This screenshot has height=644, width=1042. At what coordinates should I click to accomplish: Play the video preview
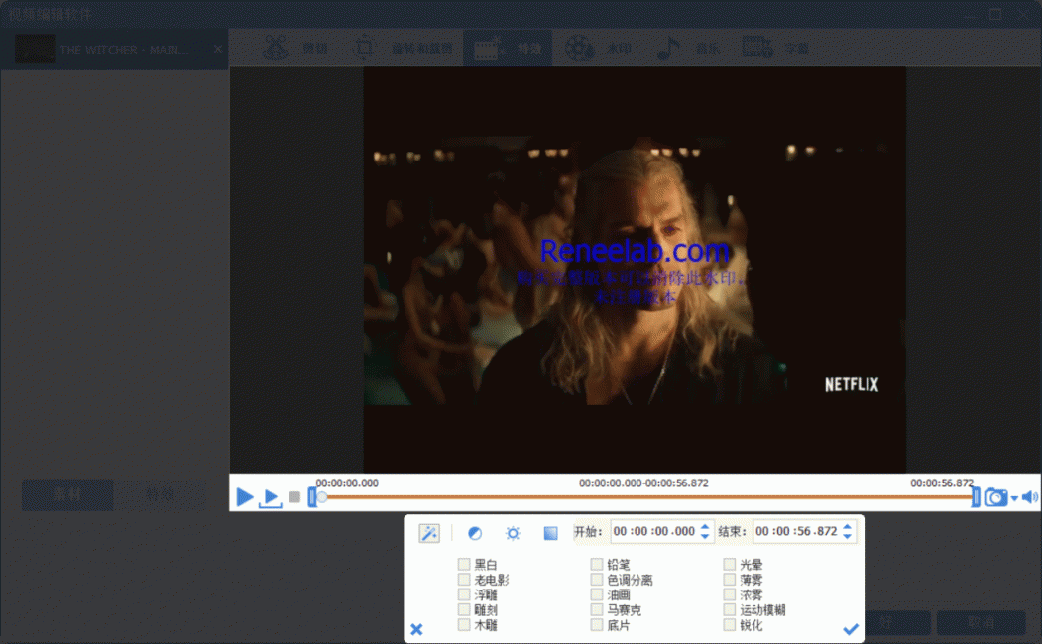click(x=245, y=496)
